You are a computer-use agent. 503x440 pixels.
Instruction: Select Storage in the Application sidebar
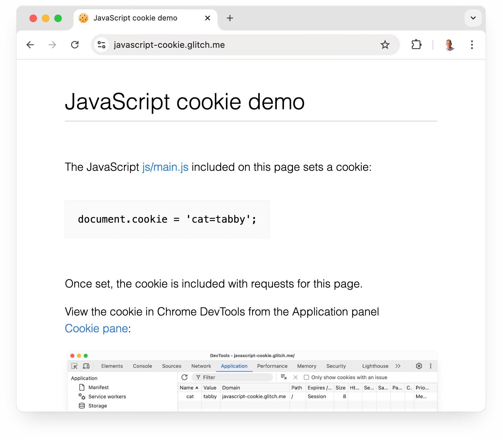97,406
